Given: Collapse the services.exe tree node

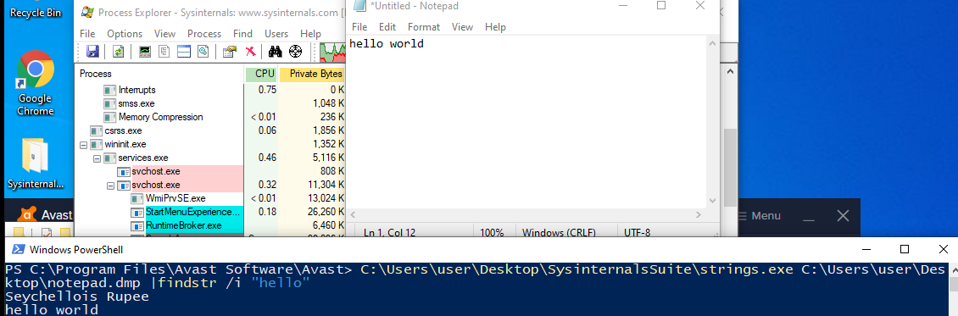Looking at the screenshot, I should point(97,158).
